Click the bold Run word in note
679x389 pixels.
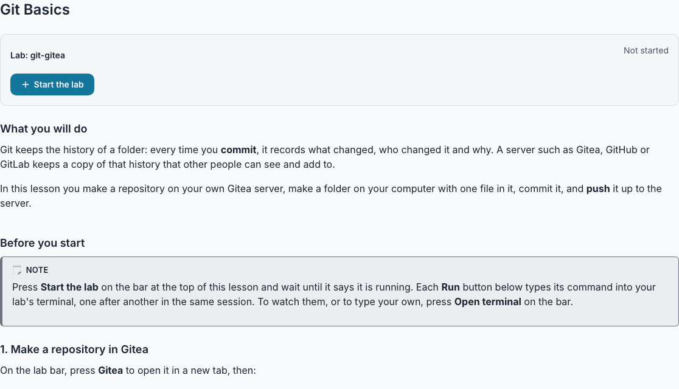(x=450, y=287)
